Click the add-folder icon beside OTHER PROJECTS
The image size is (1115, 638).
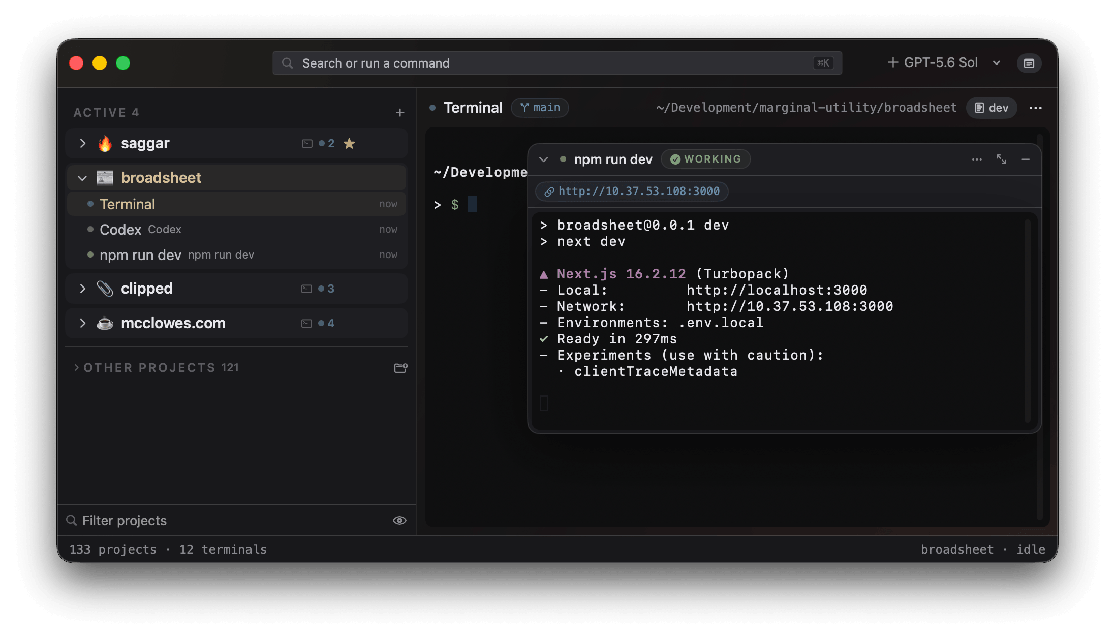[x=401, y=367]
